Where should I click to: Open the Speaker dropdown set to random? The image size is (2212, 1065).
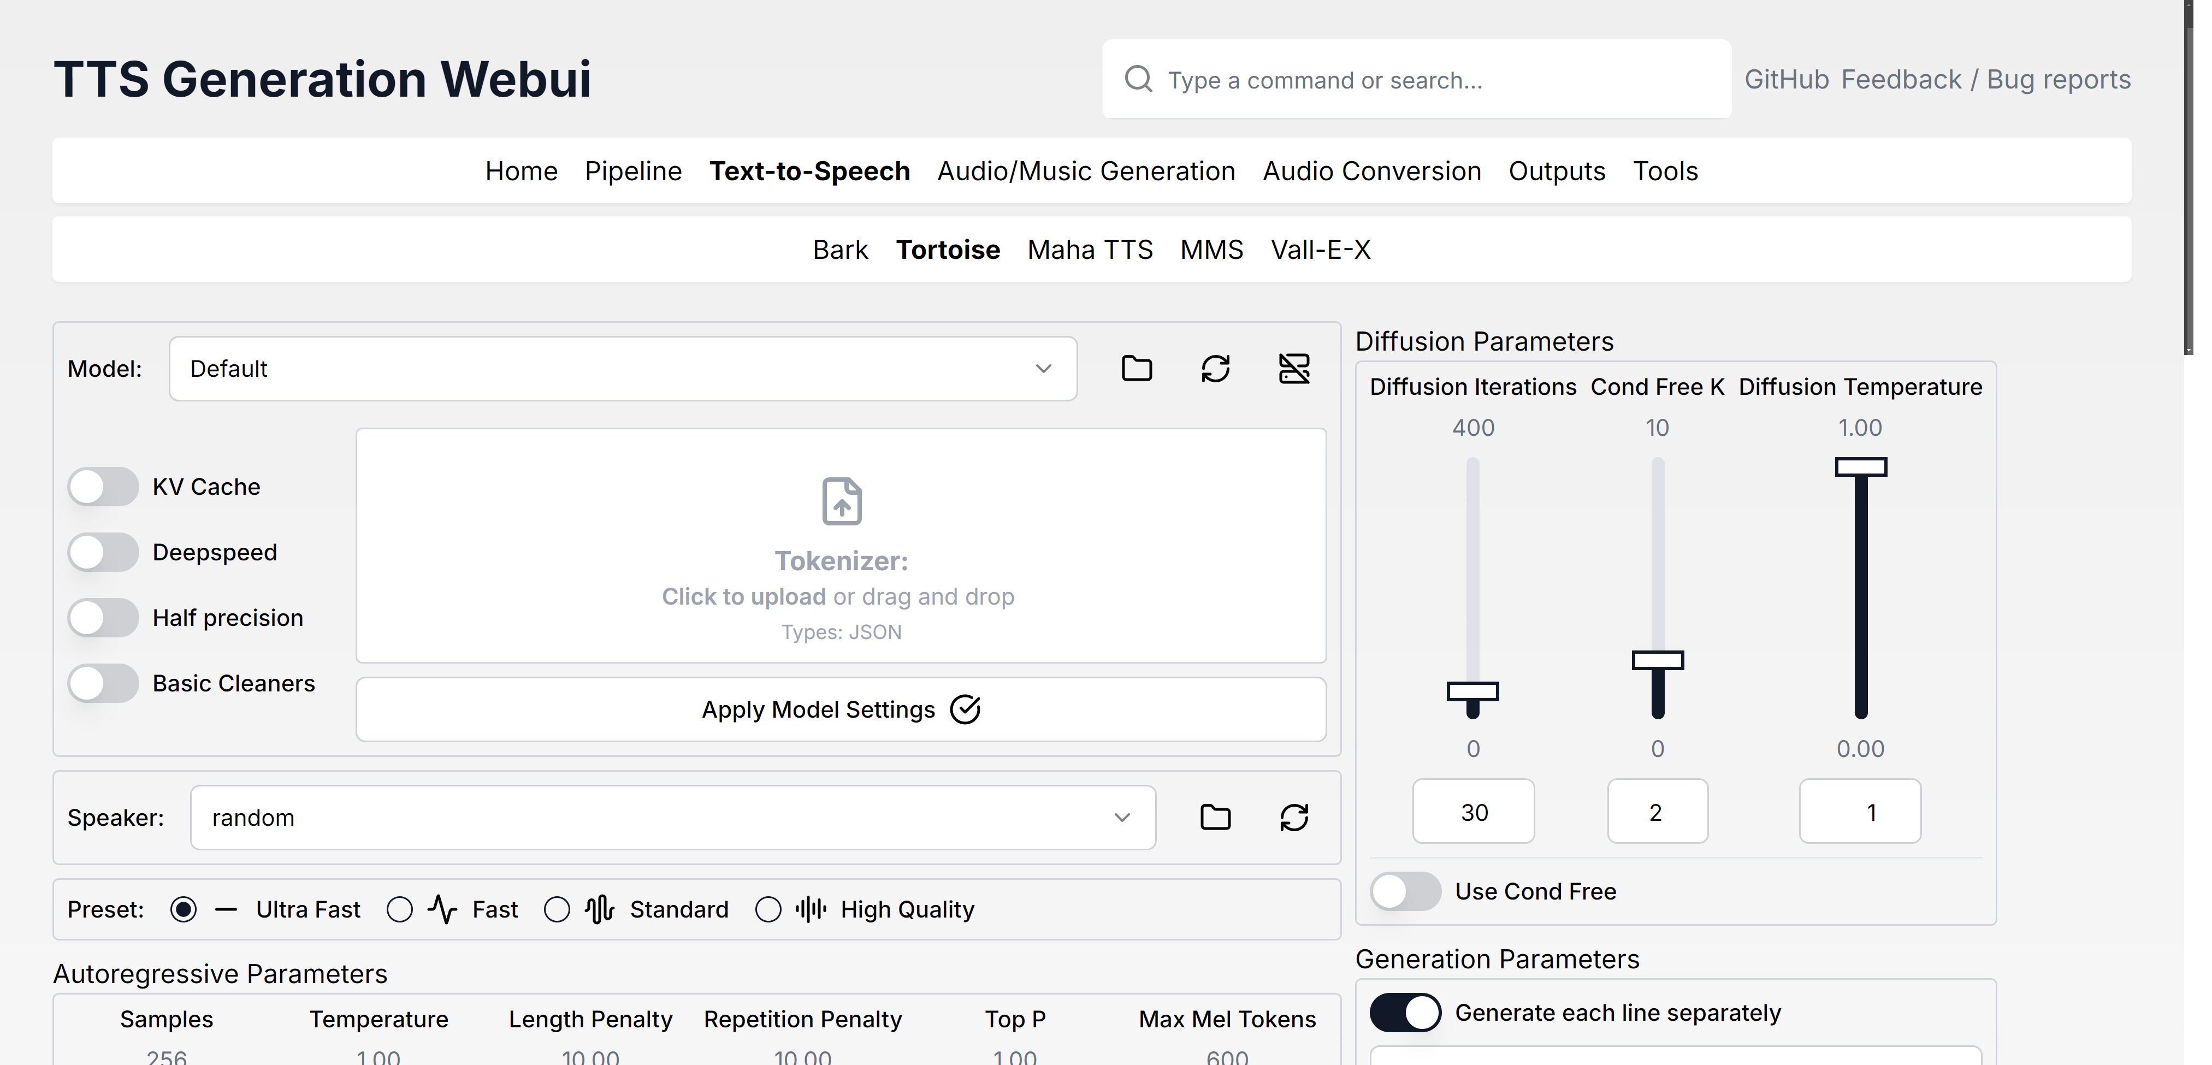(x=672, y=817)
